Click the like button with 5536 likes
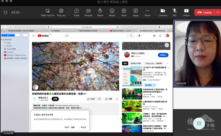The image size is (221, 136). pyautogui.click(x=91, y=99)
